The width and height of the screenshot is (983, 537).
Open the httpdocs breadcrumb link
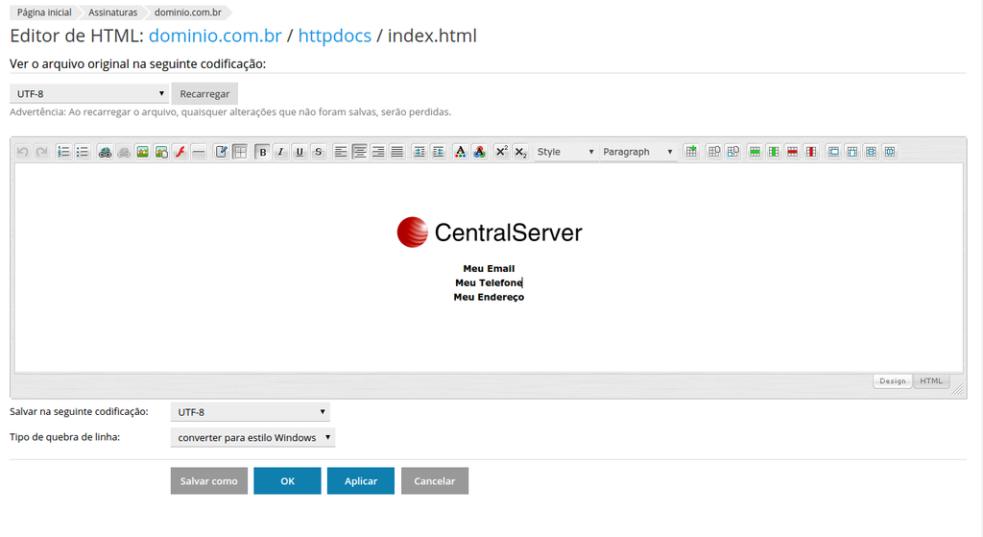click(x=334, y=37)
